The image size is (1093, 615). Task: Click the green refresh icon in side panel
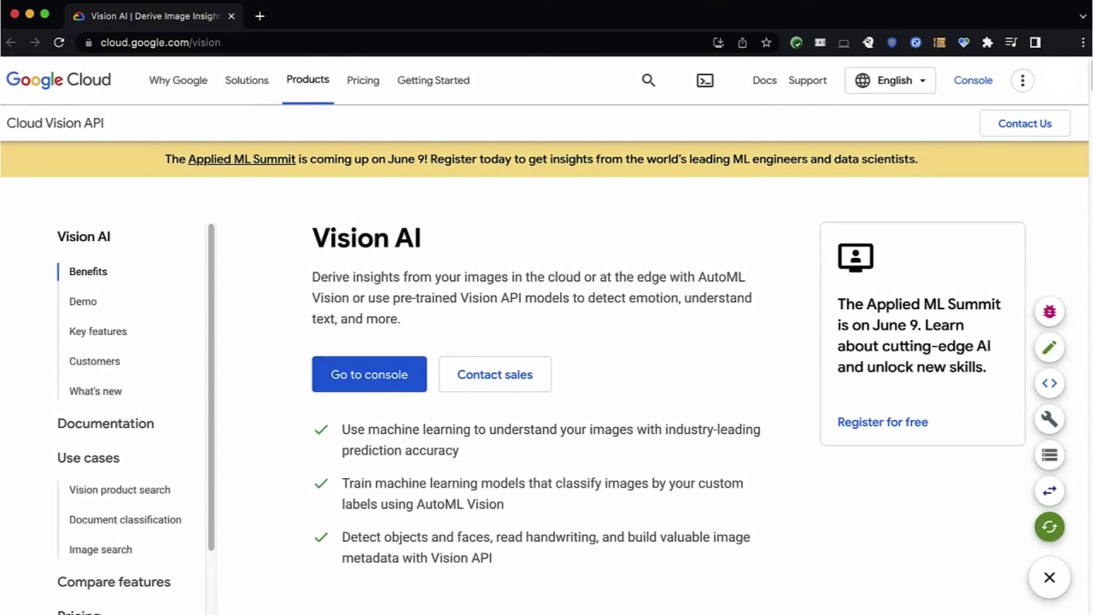(x=1049, y=526)
